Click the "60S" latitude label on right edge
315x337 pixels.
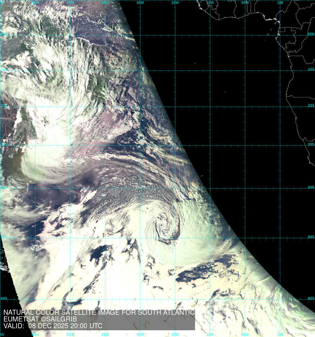pos(311,298)
